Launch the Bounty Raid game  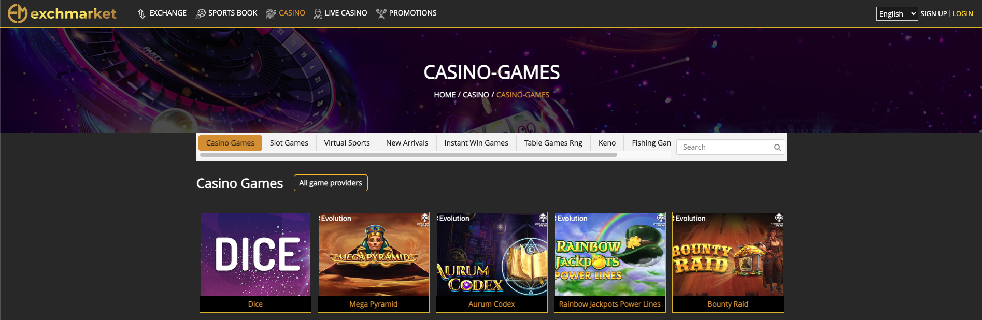pyautogui.click(x=728, y=263)
